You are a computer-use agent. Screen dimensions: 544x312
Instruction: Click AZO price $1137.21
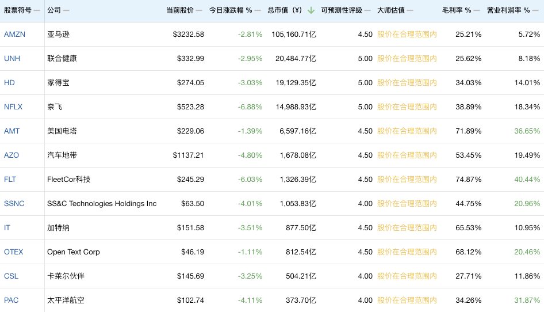tap(189, 155)
